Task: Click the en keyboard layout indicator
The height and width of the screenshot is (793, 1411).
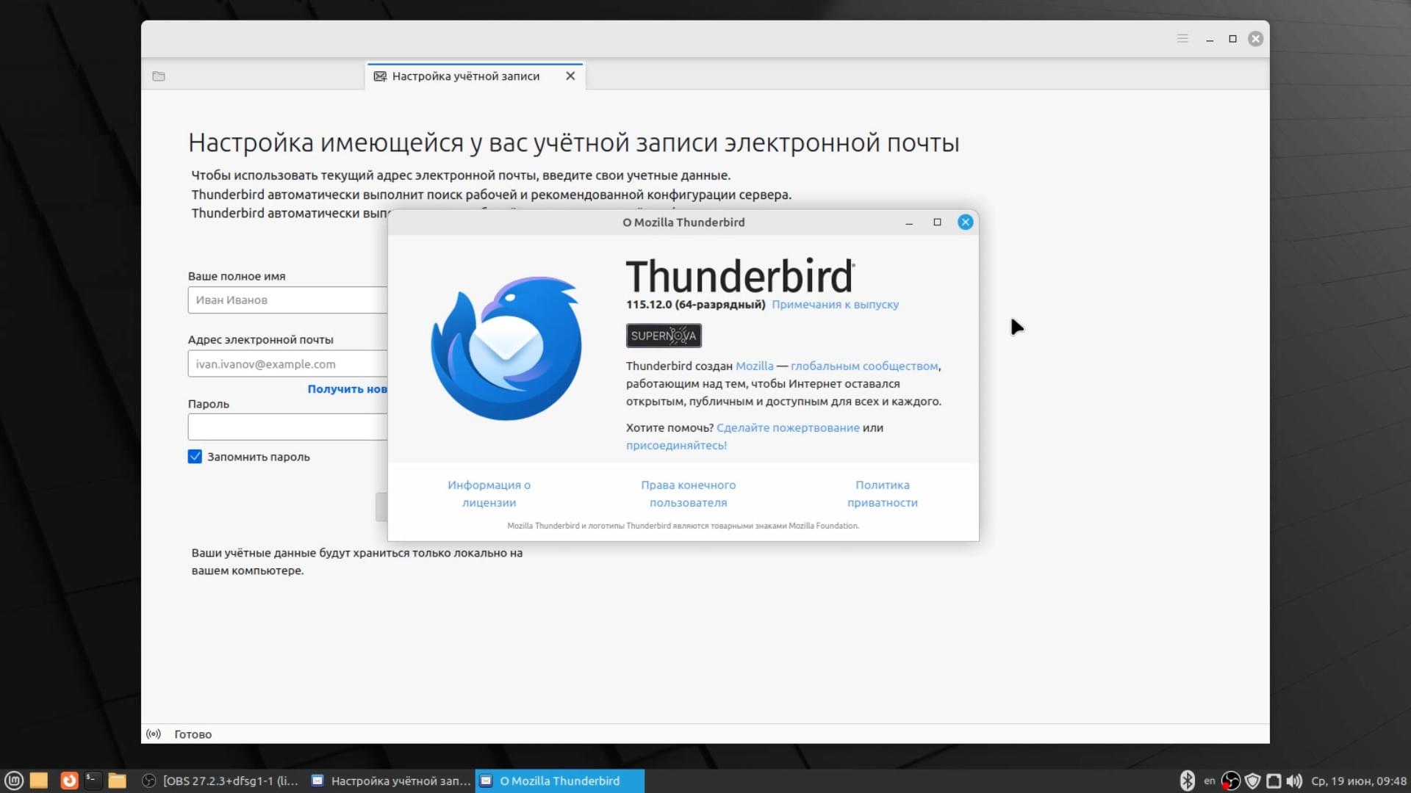Action: (1209, 781)
